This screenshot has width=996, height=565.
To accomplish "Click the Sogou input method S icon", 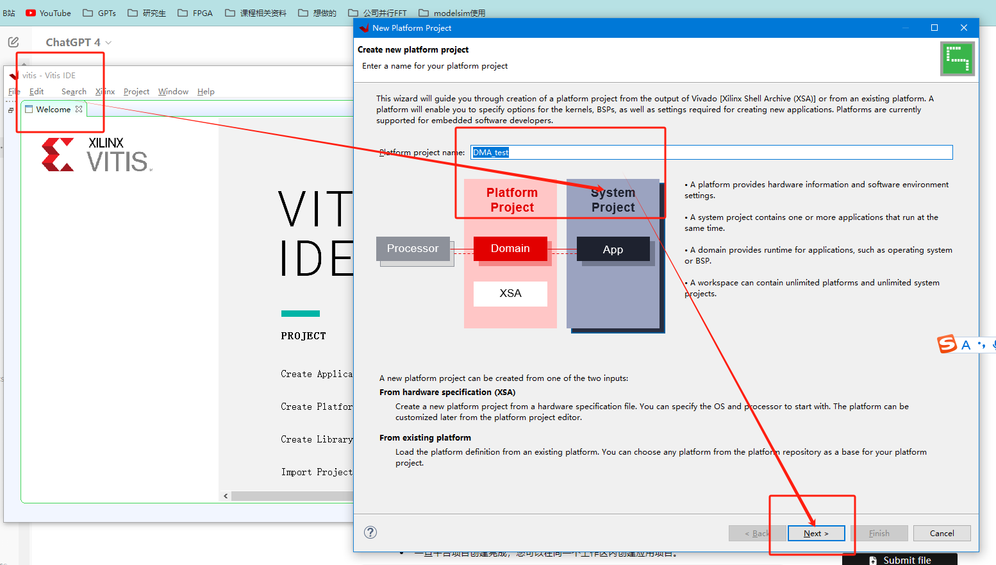I will click(947, 344).
